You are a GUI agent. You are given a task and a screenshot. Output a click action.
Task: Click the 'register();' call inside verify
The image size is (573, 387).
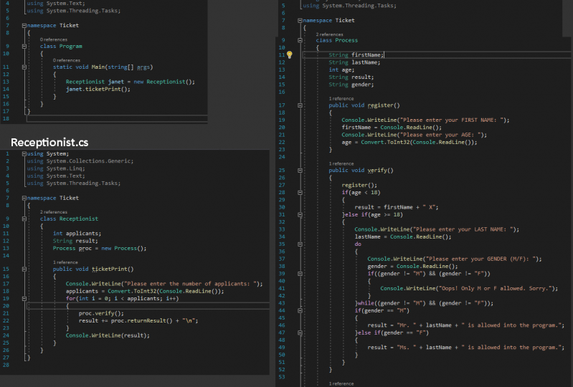[x=359, y=185]
